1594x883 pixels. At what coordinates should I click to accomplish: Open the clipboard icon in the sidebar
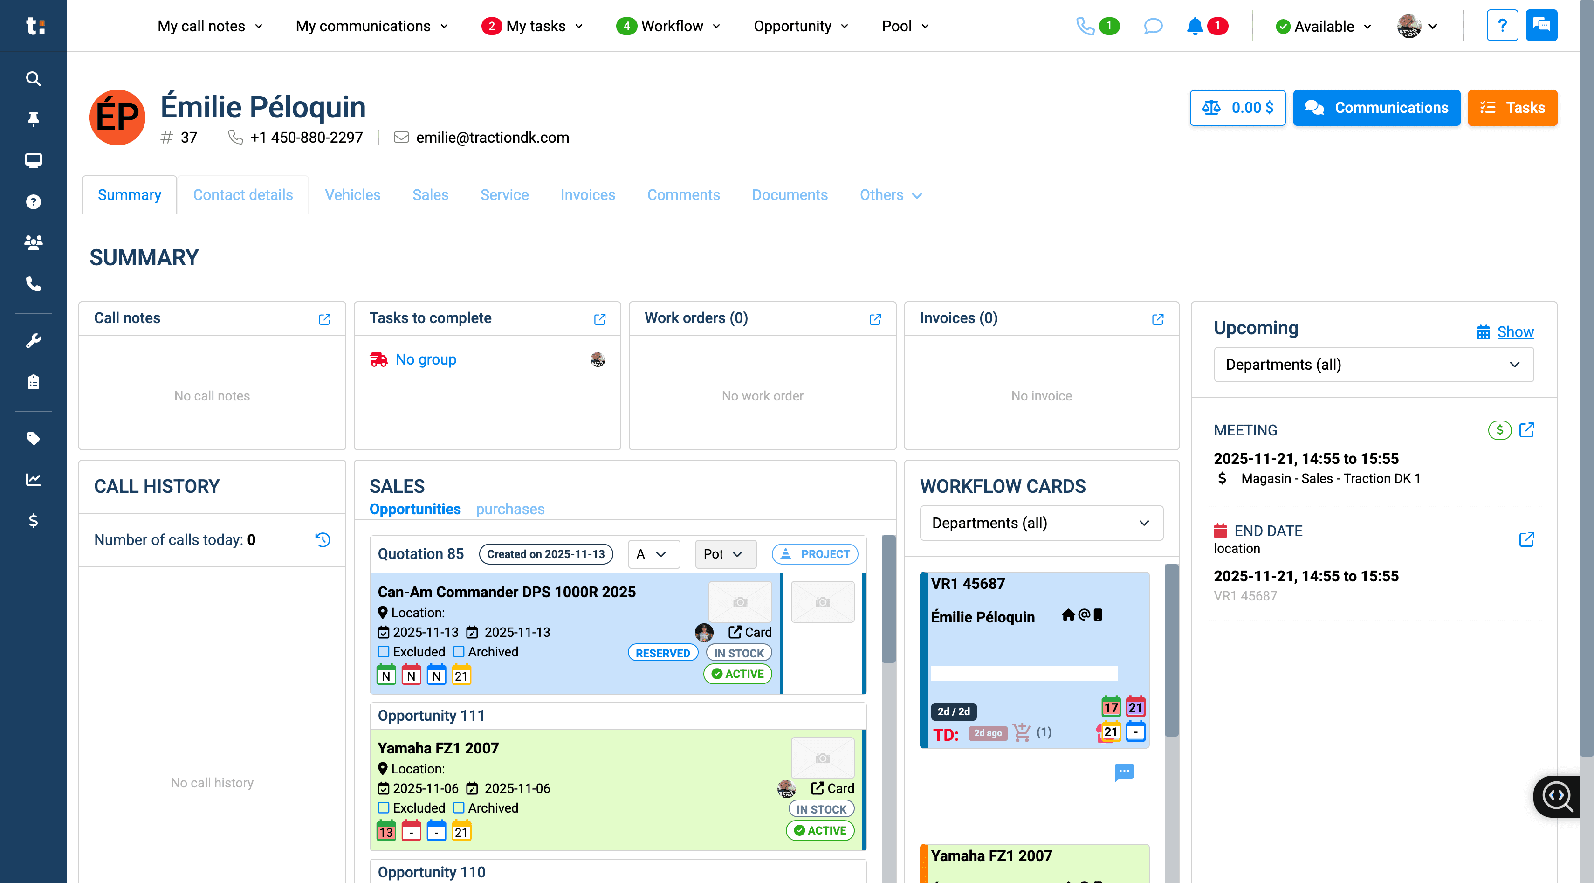pos(34,382)
